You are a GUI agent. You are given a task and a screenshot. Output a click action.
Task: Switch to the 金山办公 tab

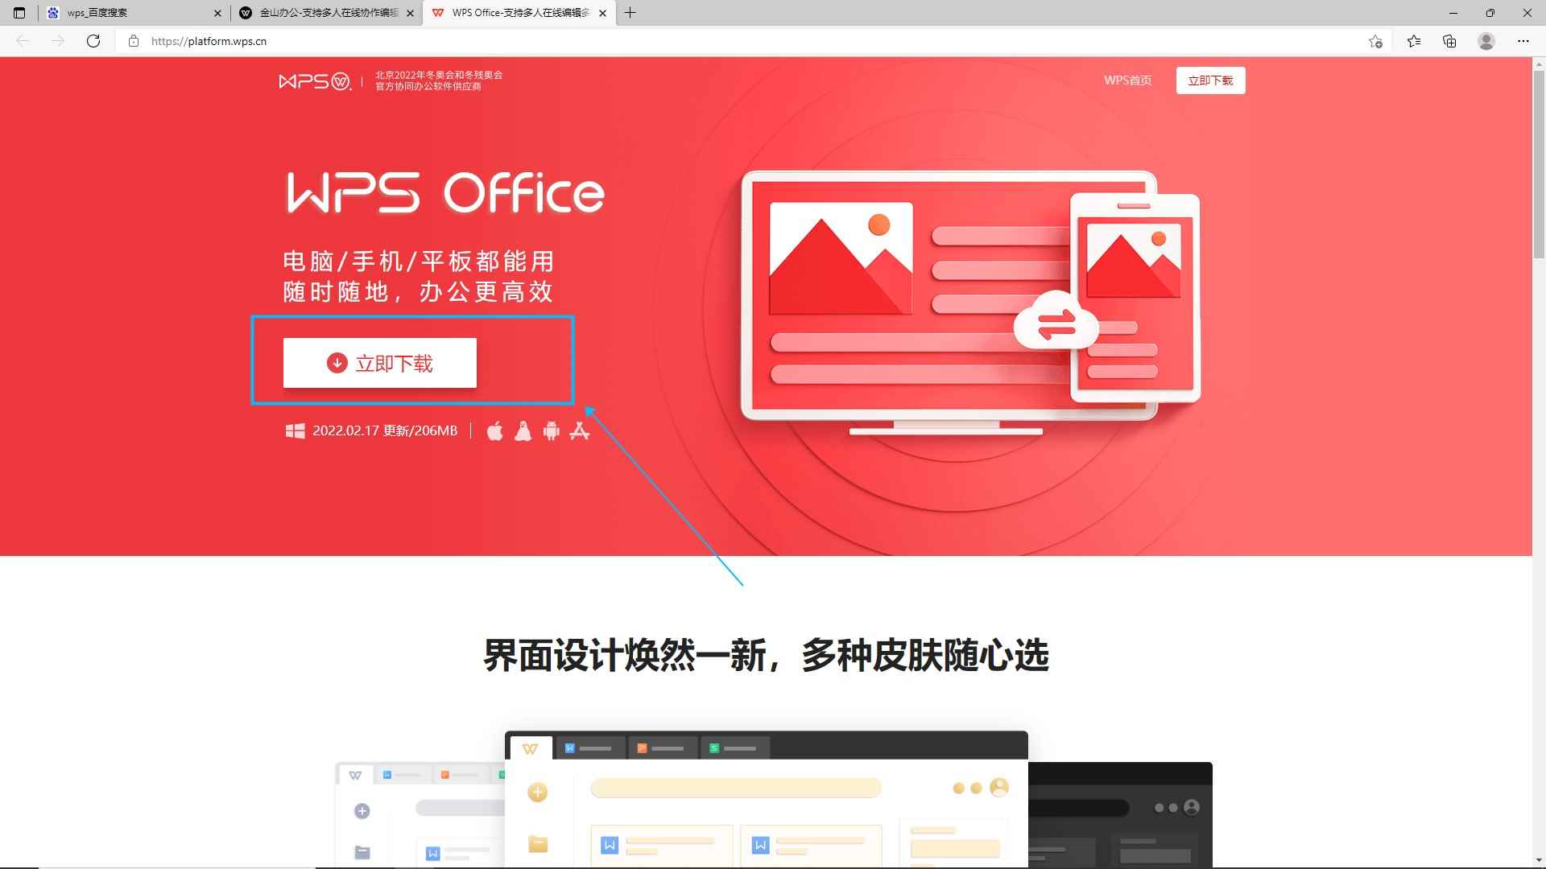[x=322, y=13]
